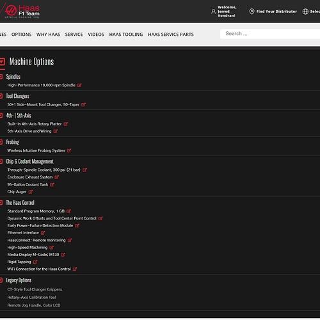The width and height of the screenshot is (320, 320).
Task: Open external link icon for Through-Spindle Coolant
Action: pyautogui.click(x=84, y=170)
